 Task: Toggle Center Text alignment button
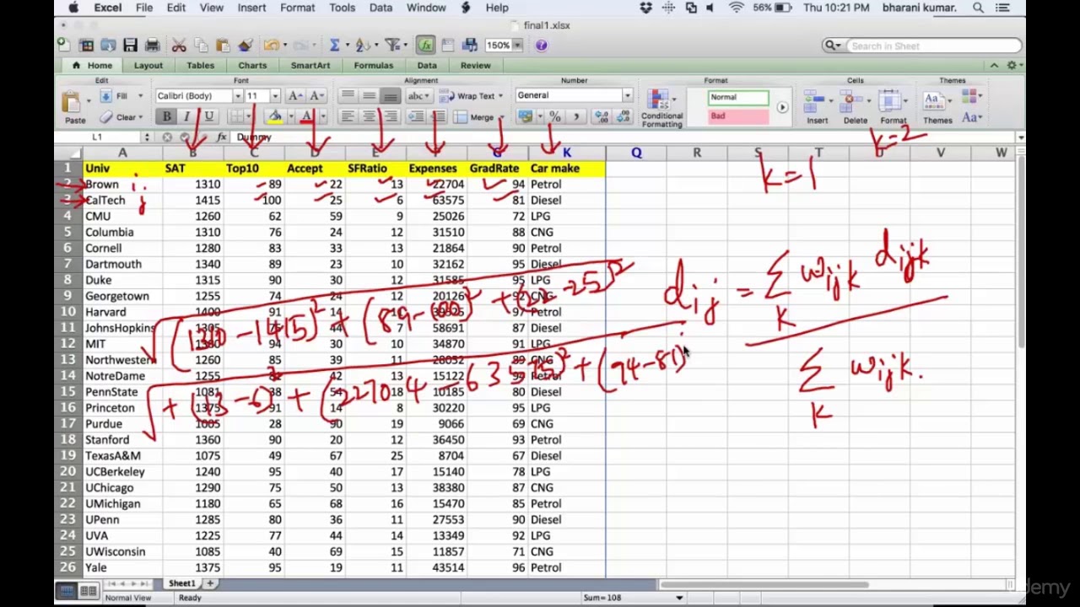point(369,117)
